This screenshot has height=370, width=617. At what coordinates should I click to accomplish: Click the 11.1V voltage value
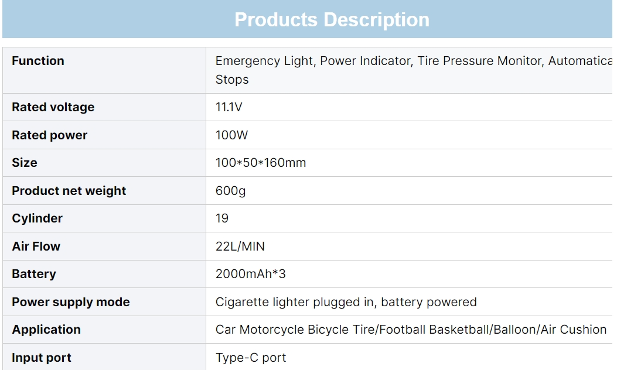pos(229,107)
